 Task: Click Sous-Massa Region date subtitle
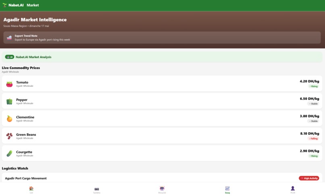coord(26,26)
